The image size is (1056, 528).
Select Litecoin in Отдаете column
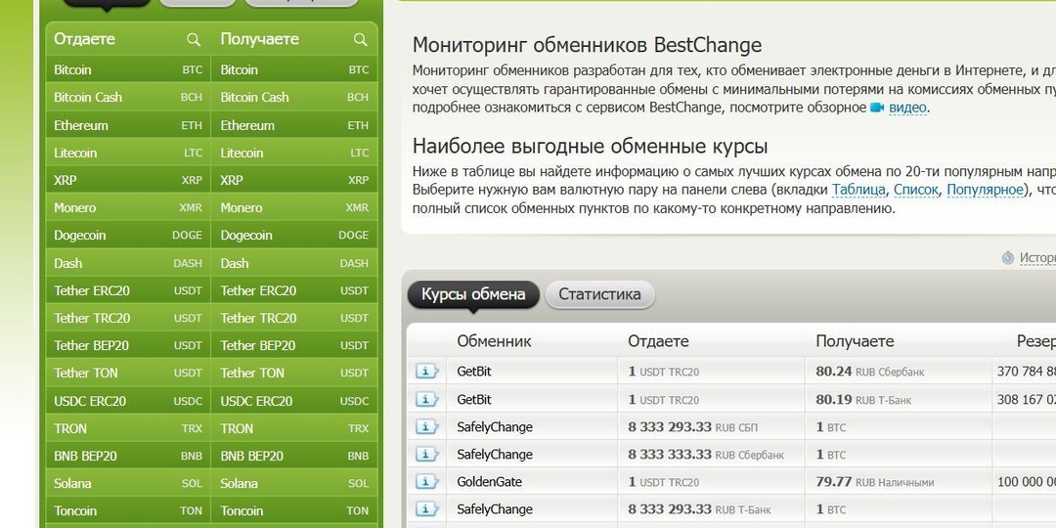point(128,153)
